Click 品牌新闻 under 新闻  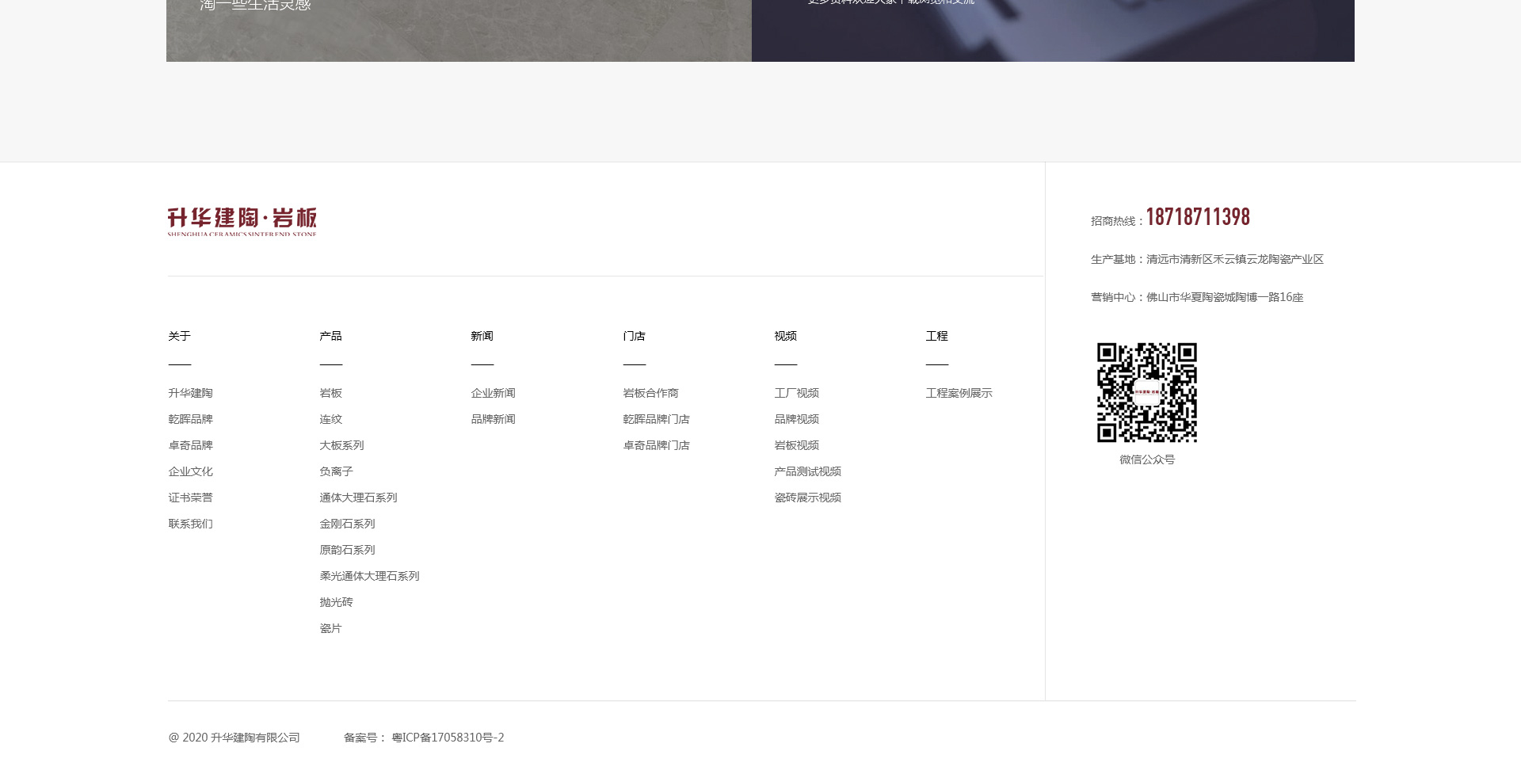point(493,419)
